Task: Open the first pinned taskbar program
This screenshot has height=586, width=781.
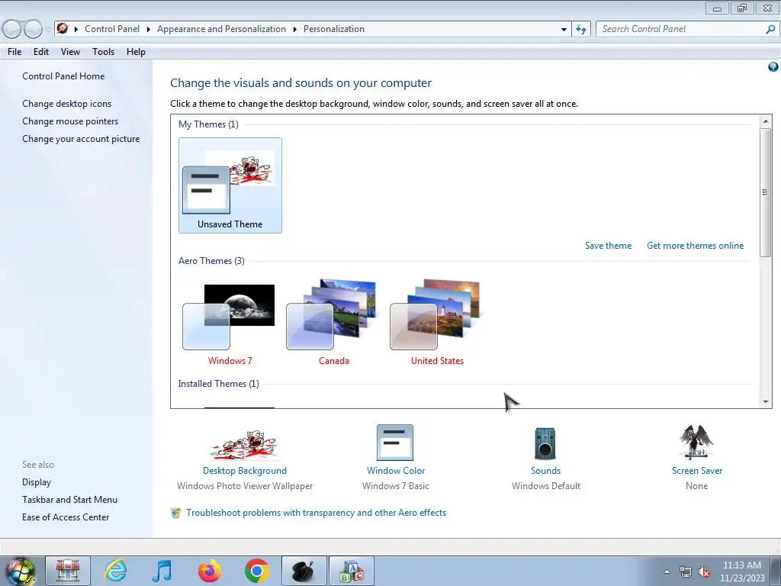Action: (68, 571)
